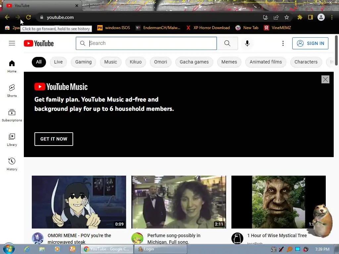Open the Chrome profile avatar
339x254 pixels.
tap(321, 17)
